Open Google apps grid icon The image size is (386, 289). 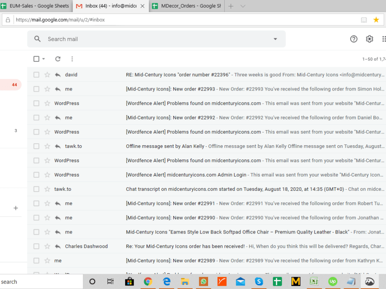[x=384, y=39]
